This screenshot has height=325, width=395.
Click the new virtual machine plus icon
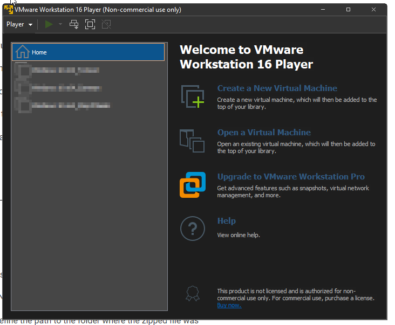pyautogui.click(x=193, y=96)
